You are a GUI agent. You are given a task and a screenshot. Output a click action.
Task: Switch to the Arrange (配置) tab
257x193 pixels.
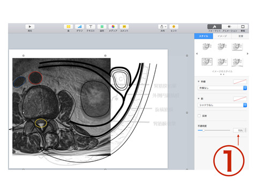tap(240, 36)
